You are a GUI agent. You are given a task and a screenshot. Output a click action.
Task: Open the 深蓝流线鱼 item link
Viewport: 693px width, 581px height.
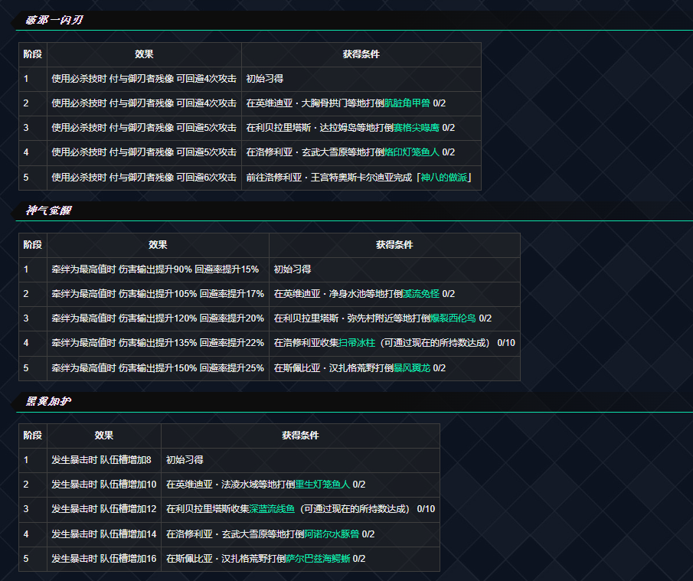272,509
